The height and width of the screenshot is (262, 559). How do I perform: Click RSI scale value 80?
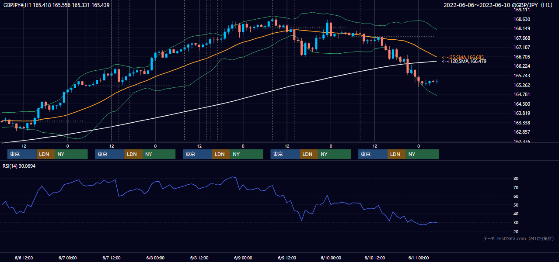(516, 179)
